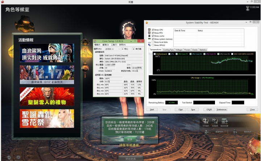Click the CPUID button in AIDA64
Screen dimensions: 261x161
pyautogui.click(x=209, y=110)
